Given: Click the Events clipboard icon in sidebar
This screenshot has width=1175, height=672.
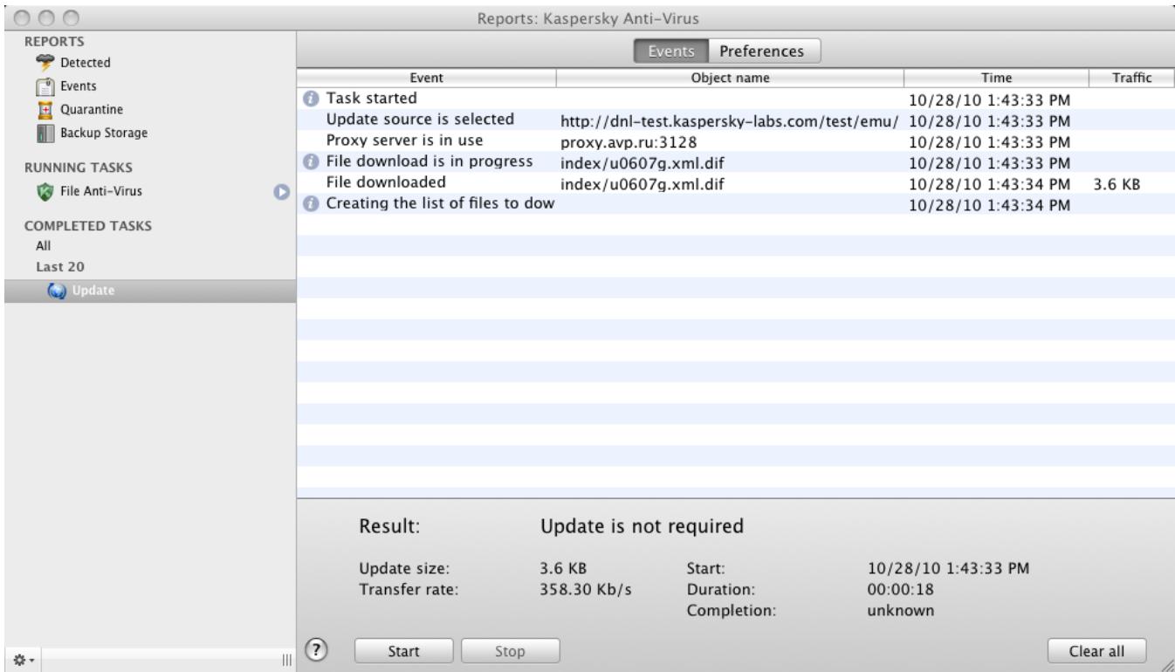Looking at the screenshot, I should (46, 86).
